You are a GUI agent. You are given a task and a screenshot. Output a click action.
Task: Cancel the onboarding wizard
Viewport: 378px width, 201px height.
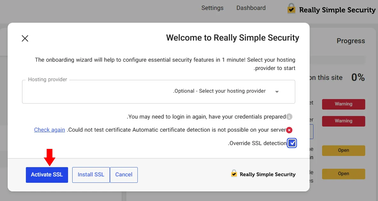[124, 175]
